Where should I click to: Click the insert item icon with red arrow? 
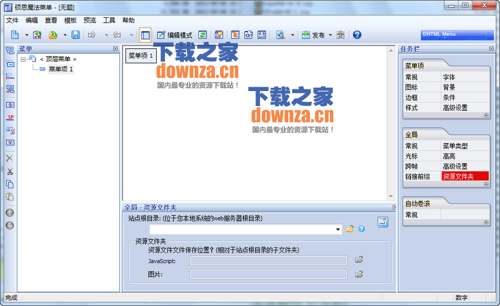click(x=10, y=76)
